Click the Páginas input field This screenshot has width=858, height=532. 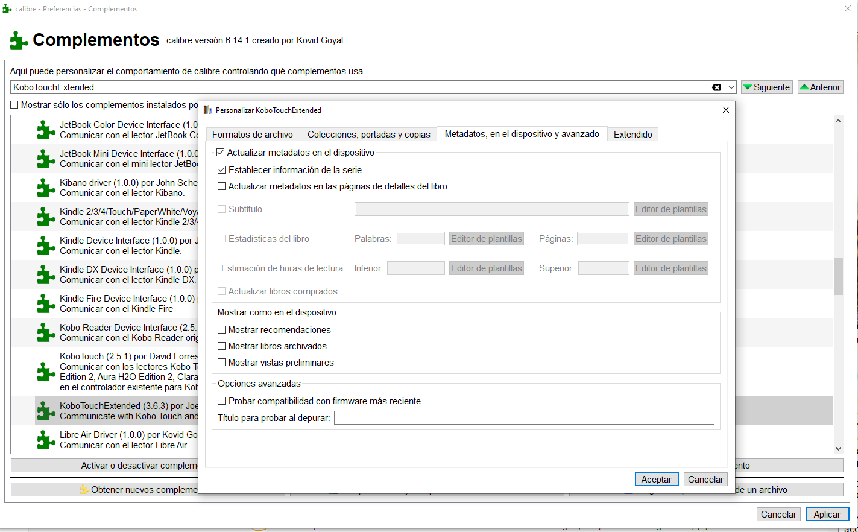tap(603, 239)
